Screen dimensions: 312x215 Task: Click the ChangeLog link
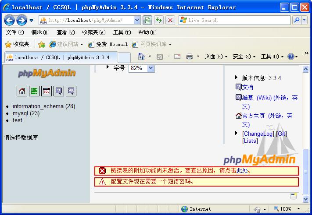258,134
